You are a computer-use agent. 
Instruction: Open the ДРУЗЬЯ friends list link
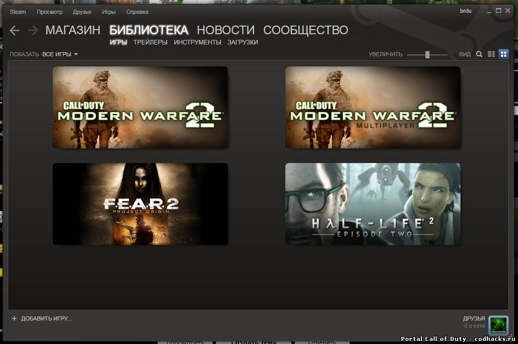pos(474,318)
